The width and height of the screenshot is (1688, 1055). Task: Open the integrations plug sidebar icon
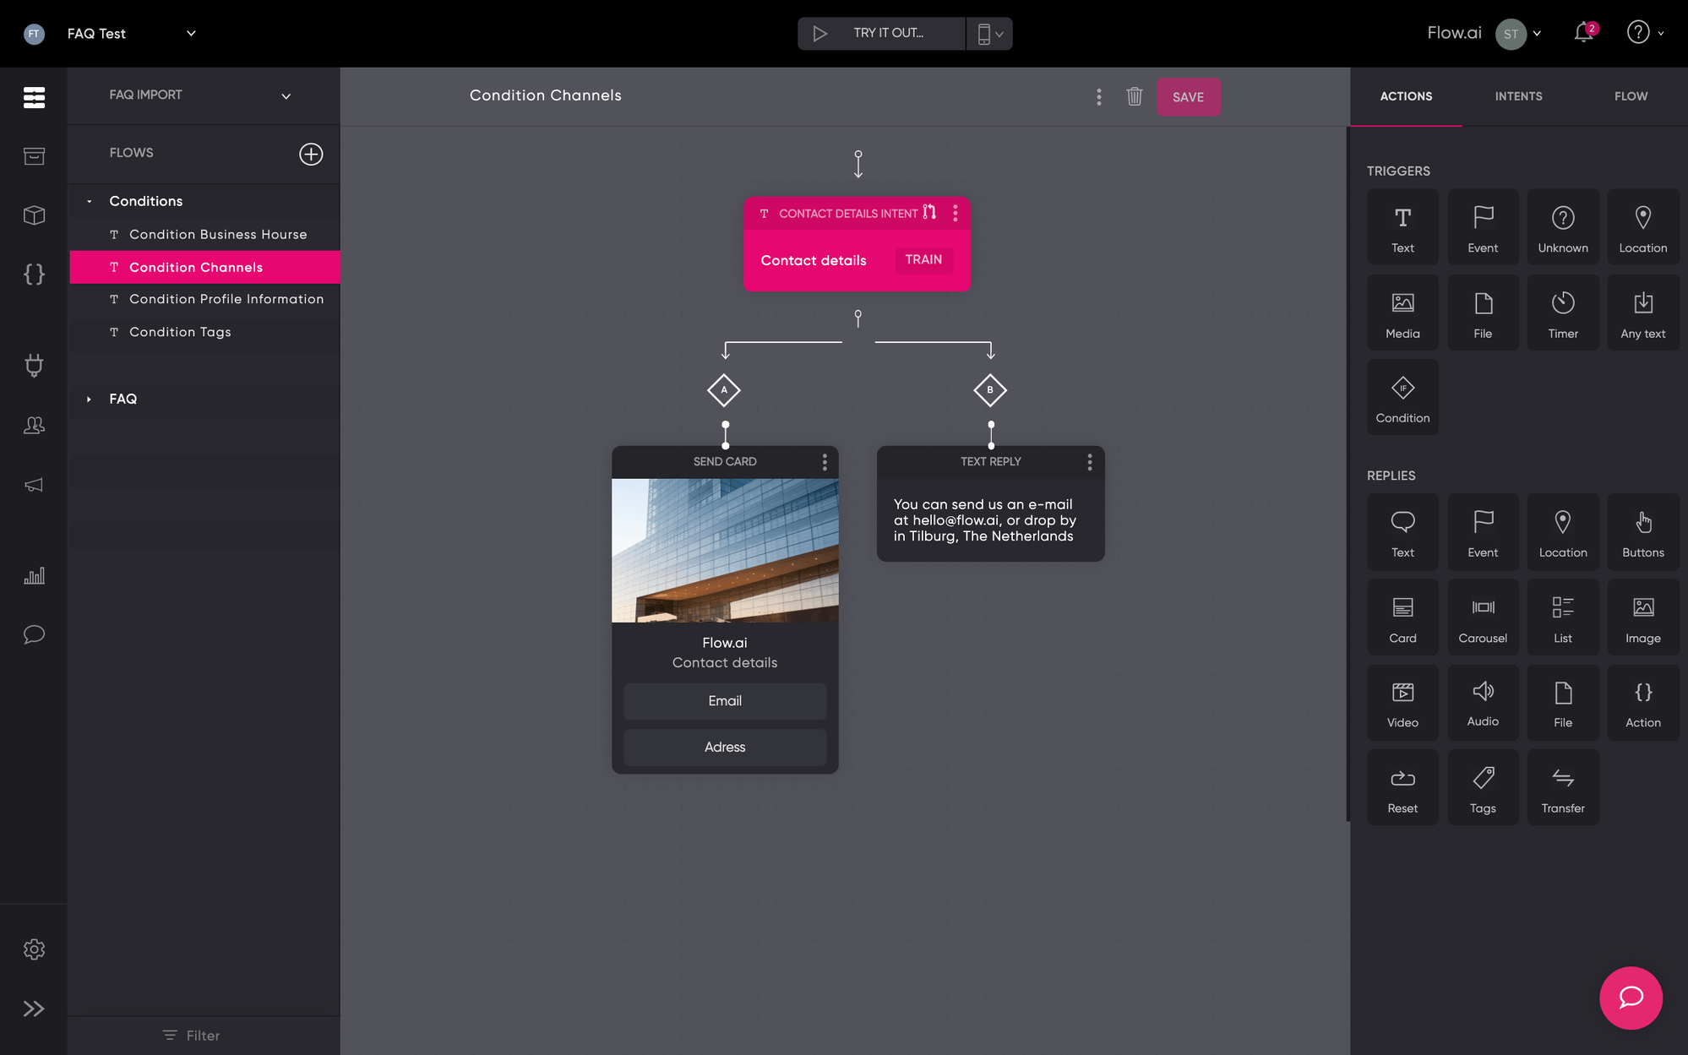point(34,365)
